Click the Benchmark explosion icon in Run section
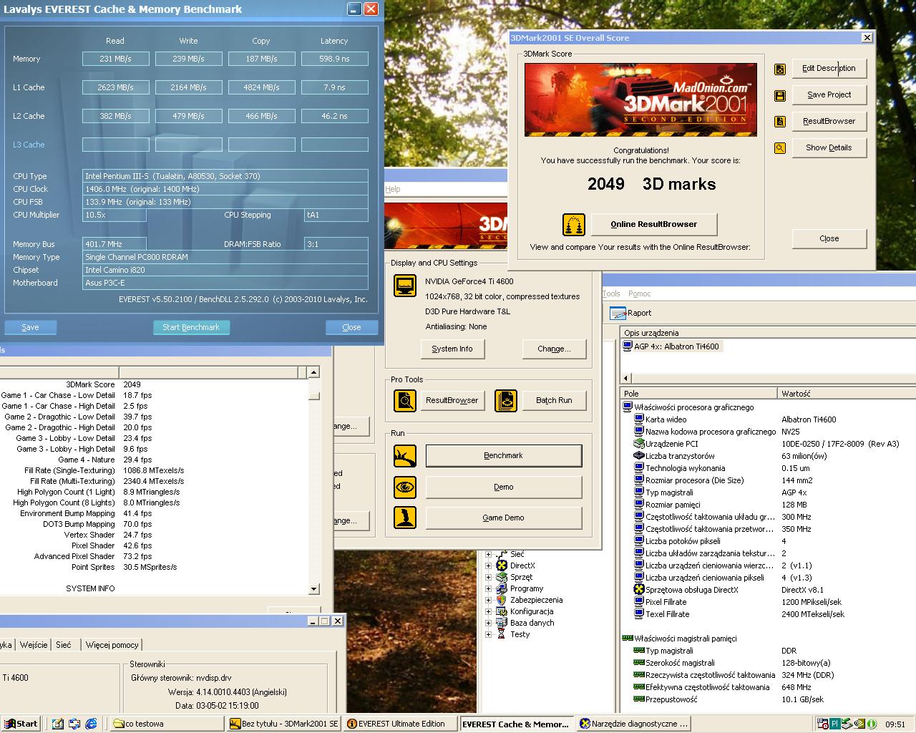The width and height of the screenshot is (916, 733). point(405,456)
